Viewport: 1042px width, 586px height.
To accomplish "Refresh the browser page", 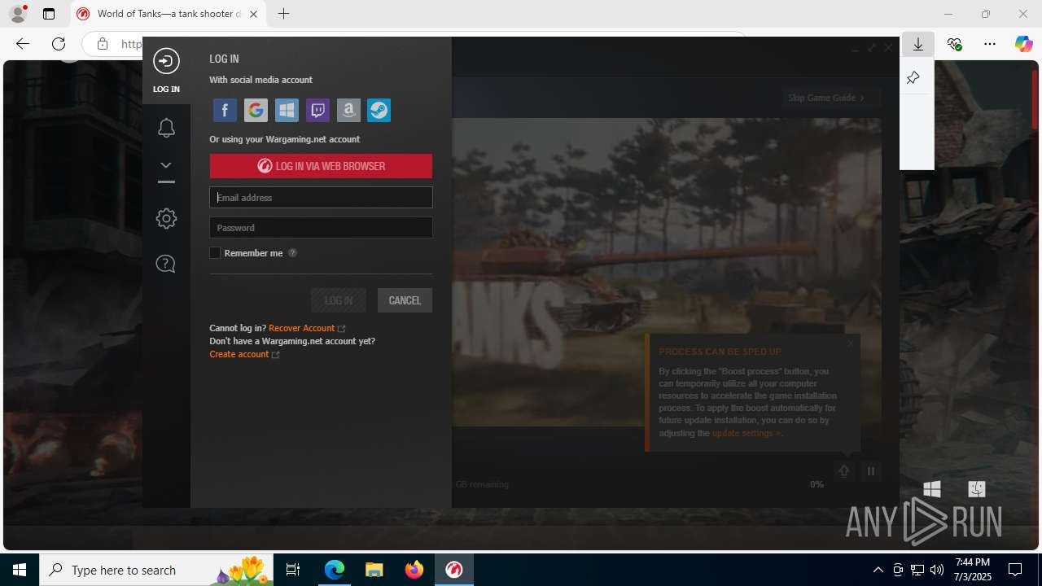I will point(59,44).
